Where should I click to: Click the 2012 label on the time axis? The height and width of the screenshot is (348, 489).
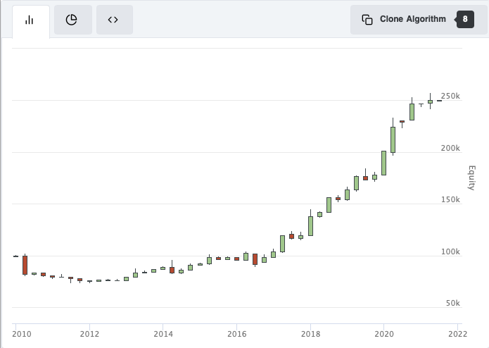point(89,334)
